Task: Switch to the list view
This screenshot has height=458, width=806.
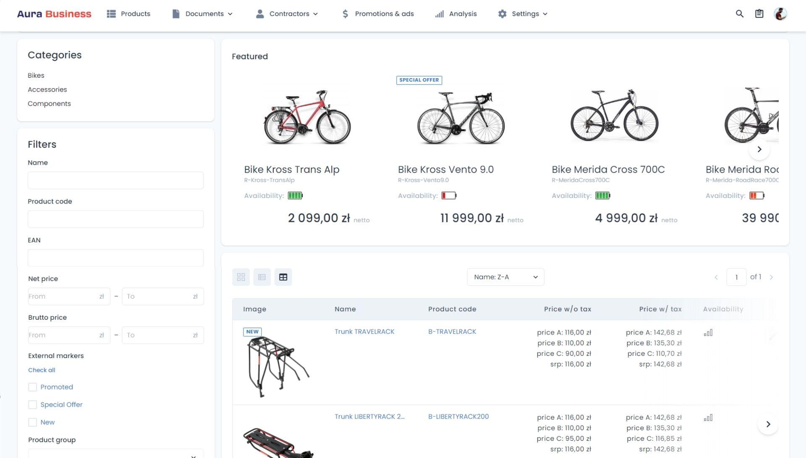Action: (x=262, y=277)
